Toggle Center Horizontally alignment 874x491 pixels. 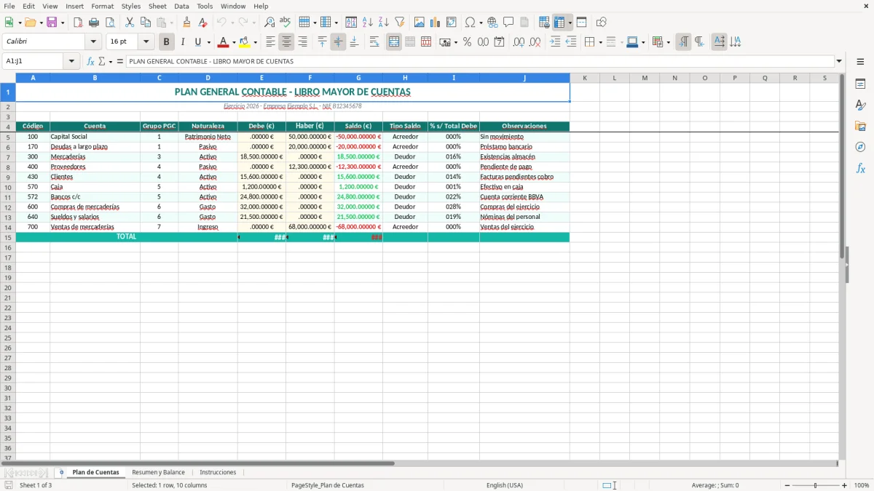[286, 42]
